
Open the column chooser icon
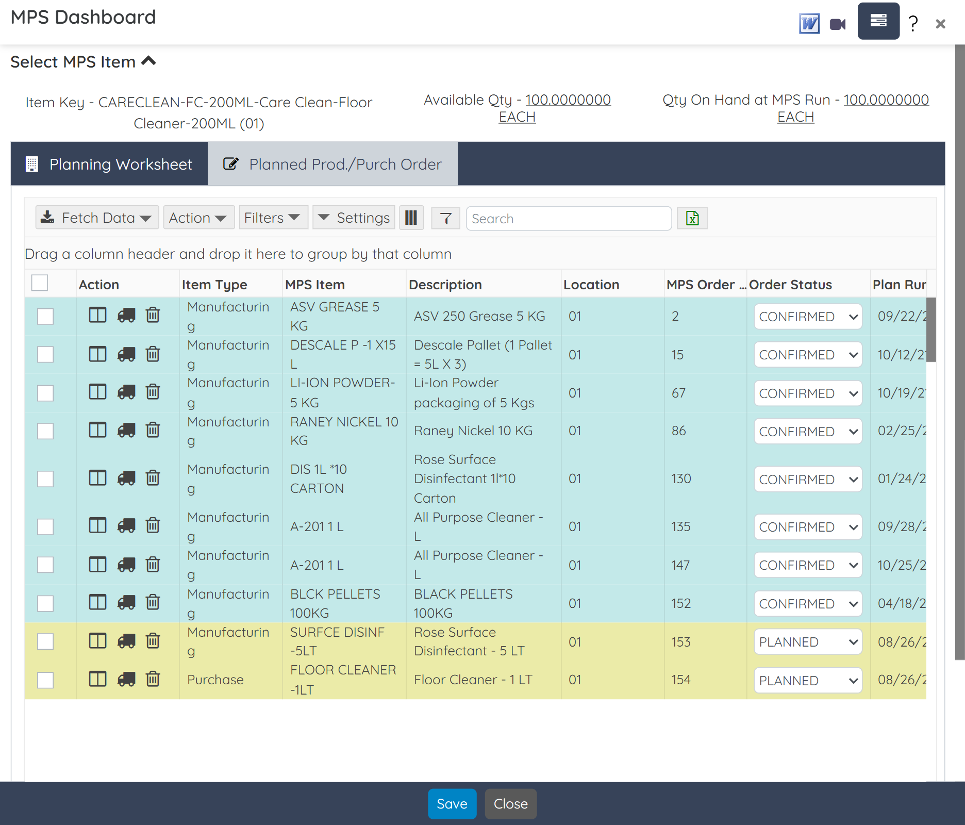tap(411, 218)
